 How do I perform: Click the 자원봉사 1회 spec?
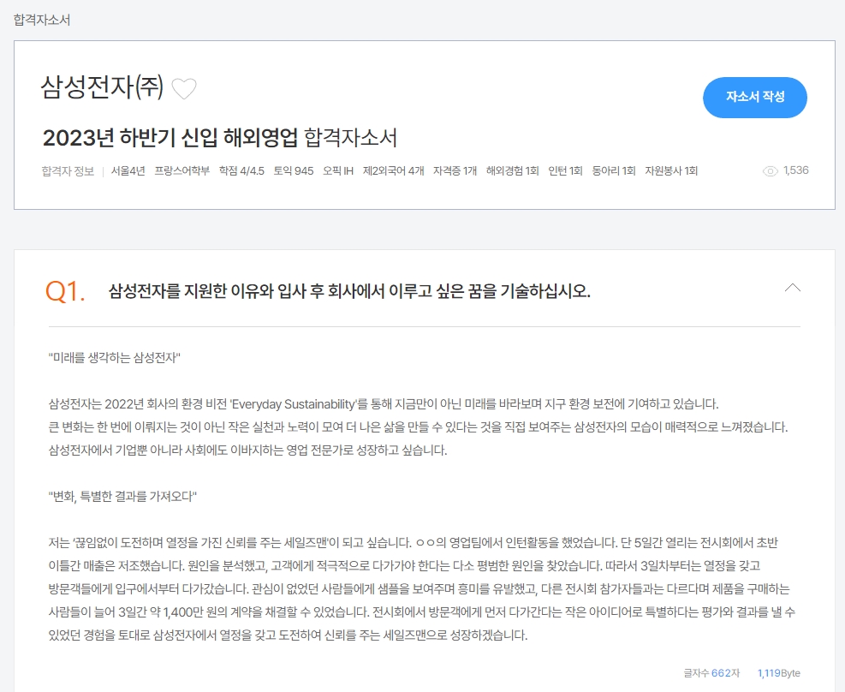point(671,170)
